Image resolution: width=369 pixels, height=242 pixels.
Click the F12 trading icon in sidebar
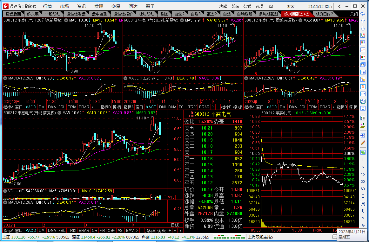click(x=363, y=94)
